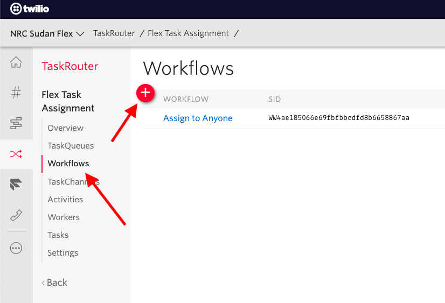This screenshot has width=445, height=303.
Task: Create a new workflow with plus button
Action: pyautogui.click(x=145, y=93)
